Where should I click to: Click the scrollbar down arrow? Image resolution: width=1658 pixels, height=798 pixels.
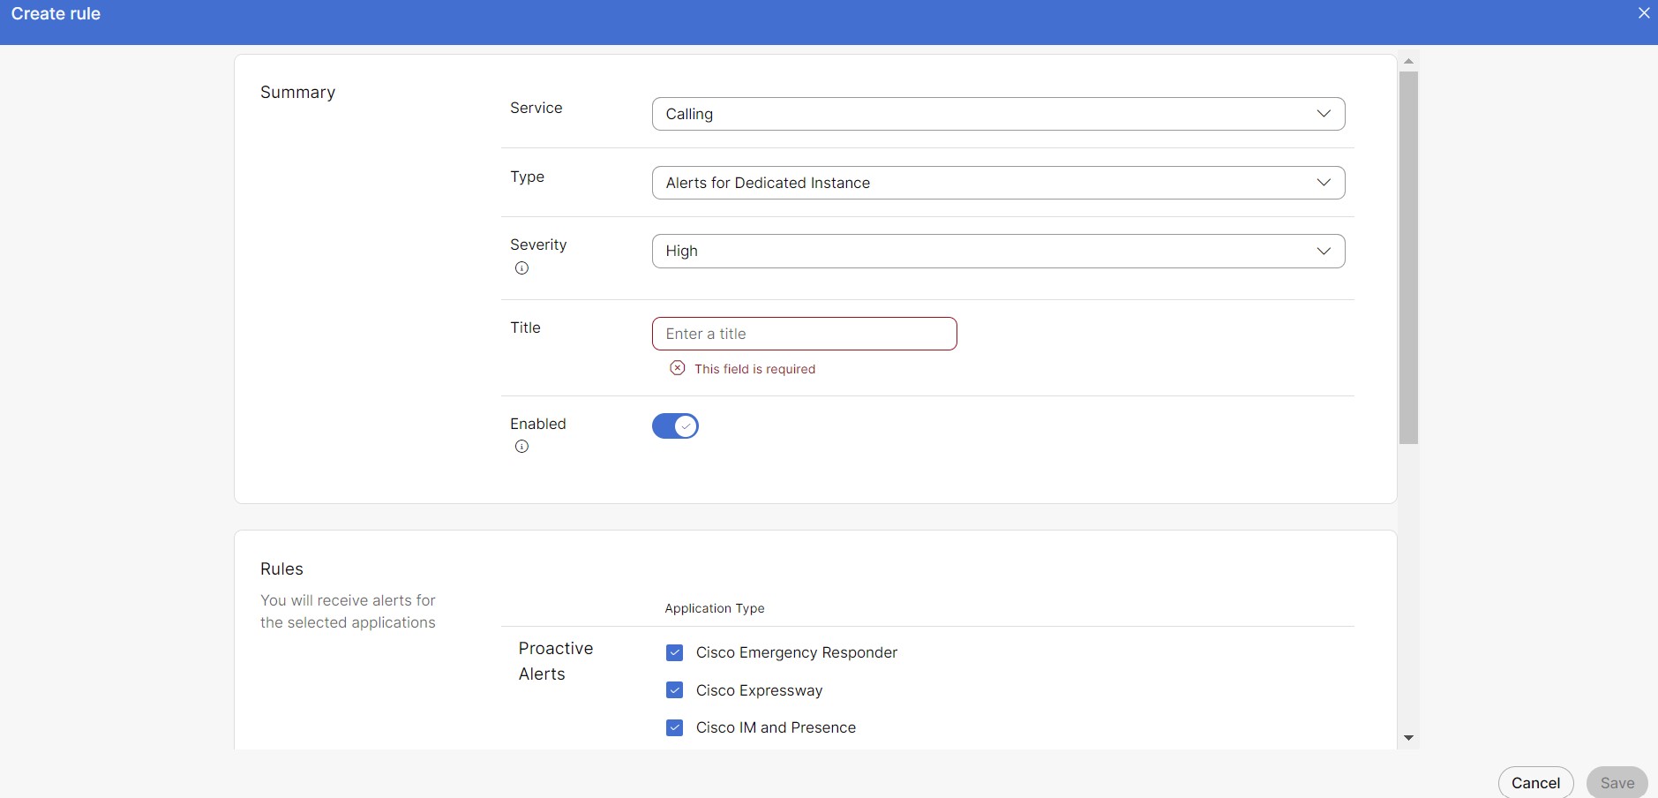point(1408,738)
